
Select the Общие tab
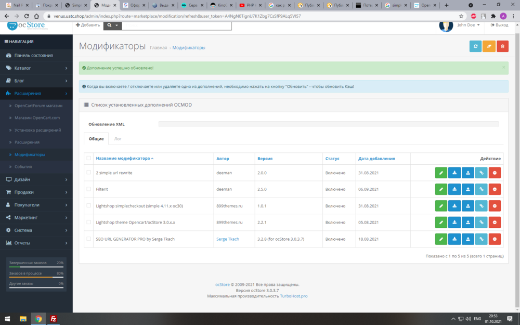click(x=96, y=139)
